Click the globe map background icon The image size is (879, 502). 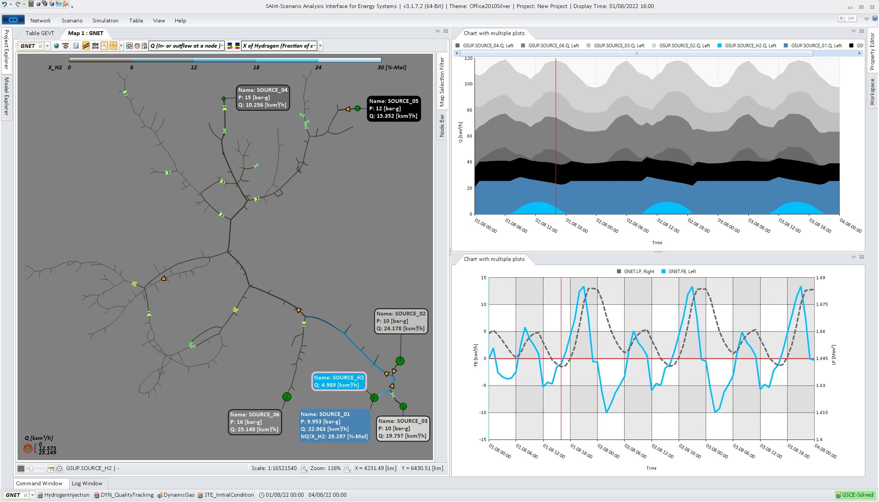point(56,46)
